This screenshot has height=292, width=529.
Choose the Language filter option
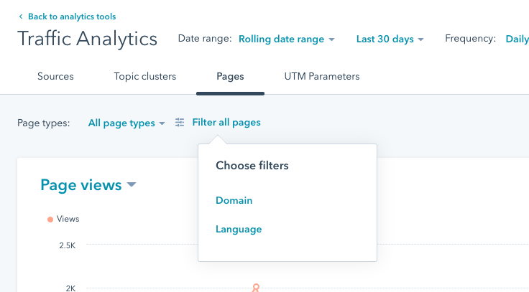(x=239, y=230)
